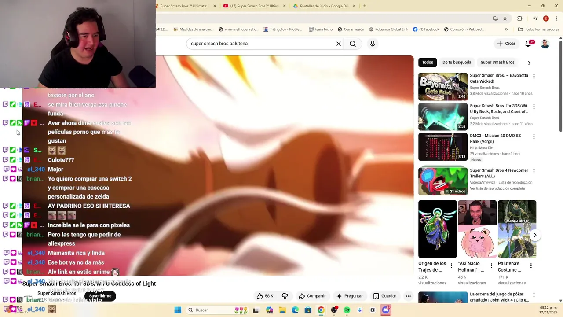
Task: Select the De tu búsqueda chip
Action: [x=457, y=62]
